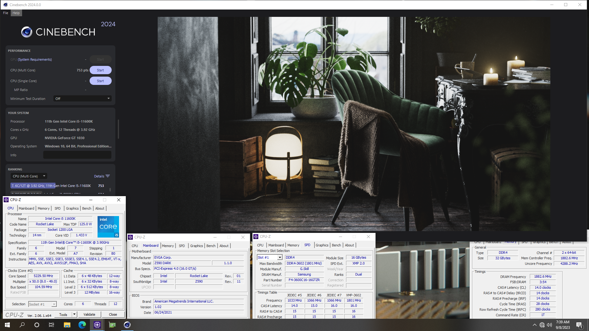589x331 pixels.
Task: Click the Details filter icon in Ranking
Action: (x=108, y=176)
